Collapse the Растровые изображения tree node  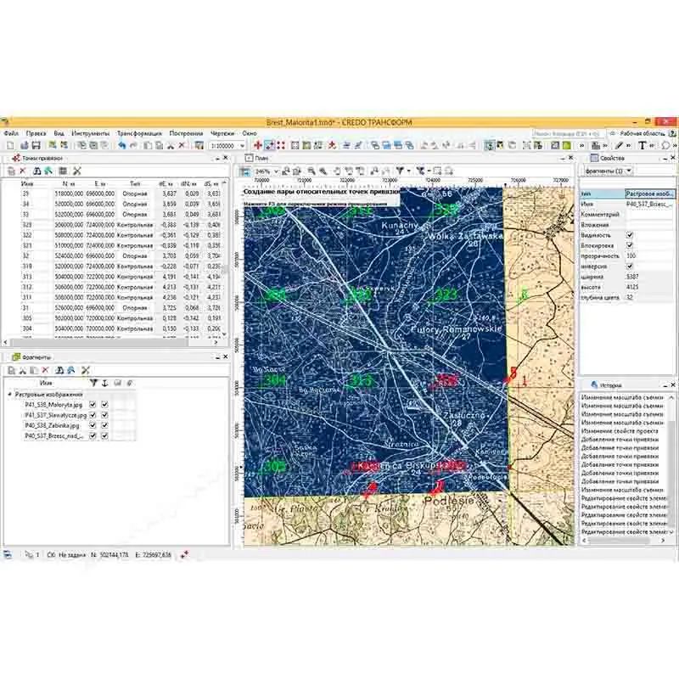(x=9, y=395)
